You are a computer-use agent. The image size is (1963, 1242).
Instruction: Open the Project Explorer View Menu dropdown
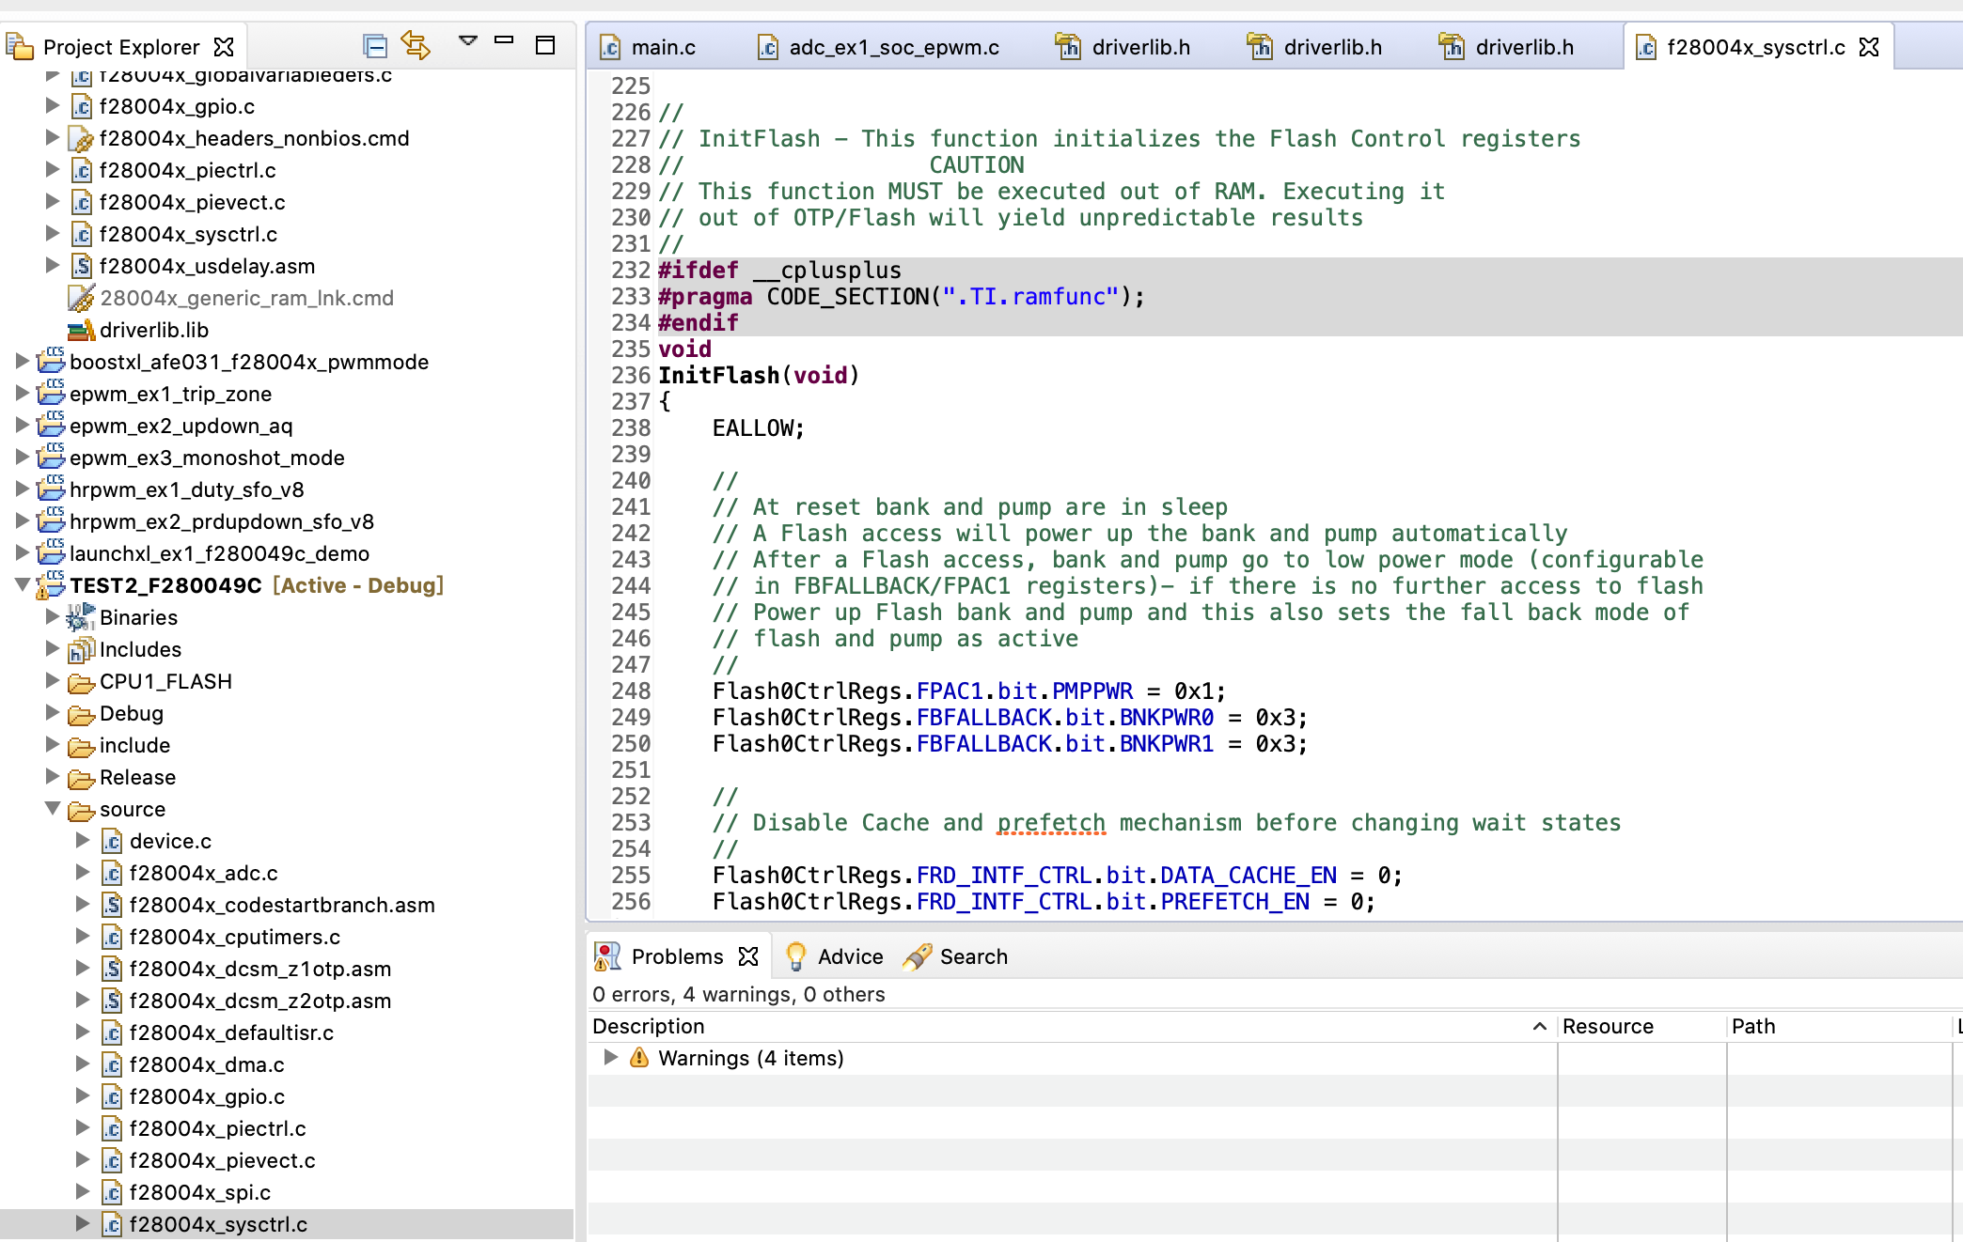[467, 40]
